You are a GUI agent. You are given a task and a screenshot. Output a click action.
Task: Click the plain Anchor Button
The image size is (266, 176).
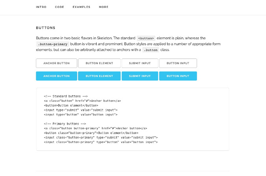click(56, 63)
